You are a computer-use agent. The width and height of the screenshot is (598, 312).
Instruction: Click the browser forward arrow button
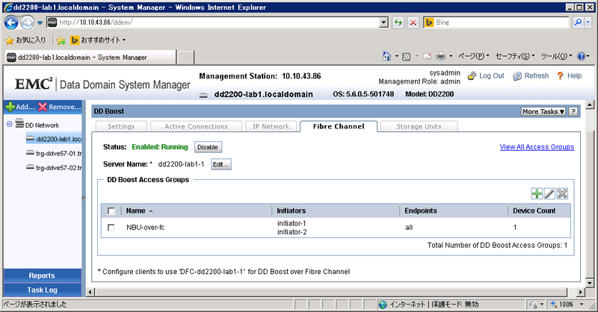pos(27,23)
